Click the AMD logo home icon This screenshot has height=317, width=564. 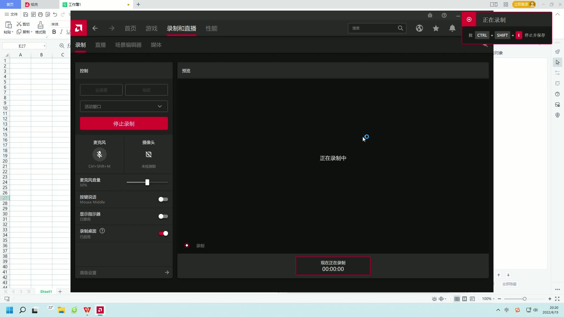78,28
